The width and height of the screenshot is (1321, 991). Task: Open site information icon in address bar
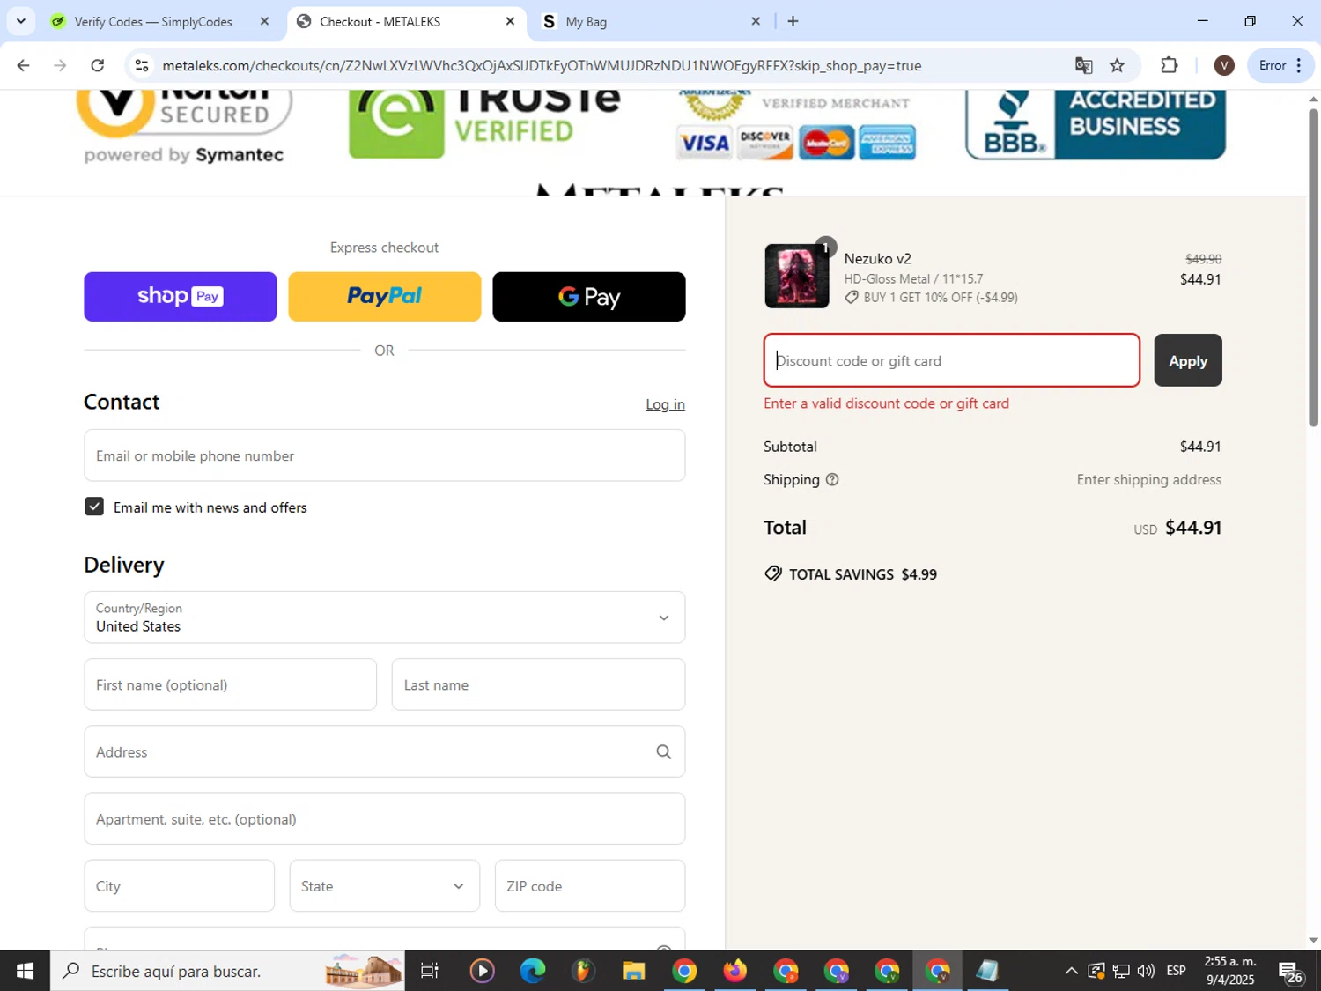(x=142, y=65)
